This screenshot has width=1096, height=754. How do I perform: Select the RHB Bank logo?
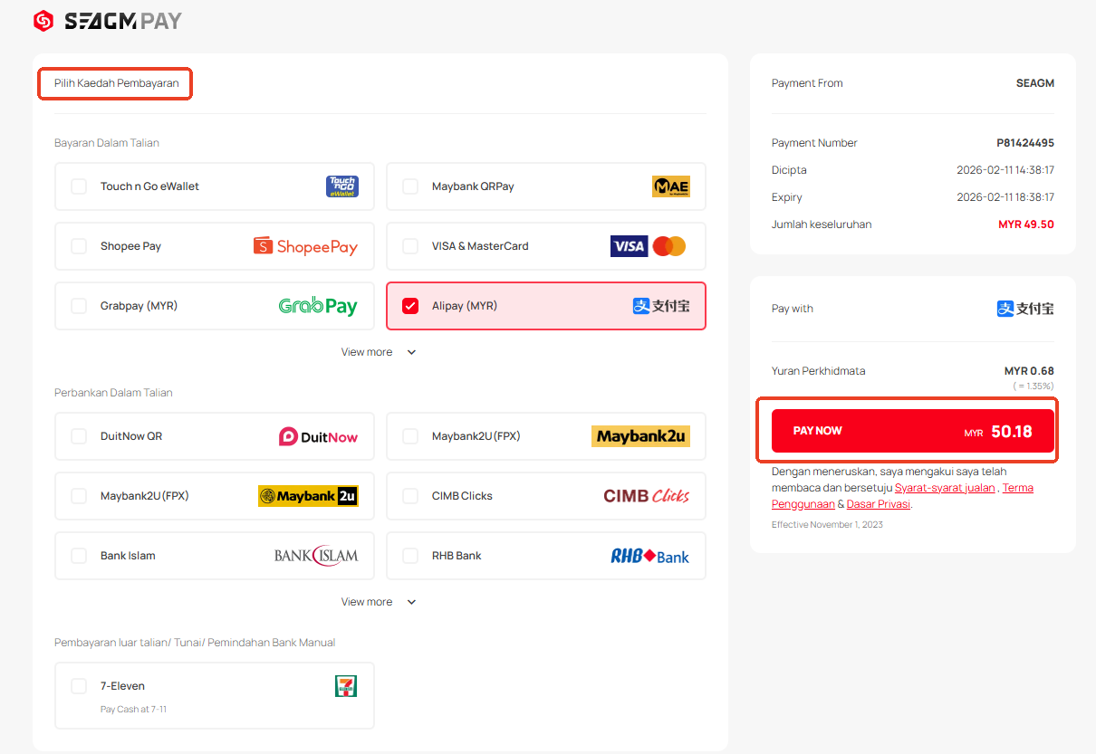649,556
